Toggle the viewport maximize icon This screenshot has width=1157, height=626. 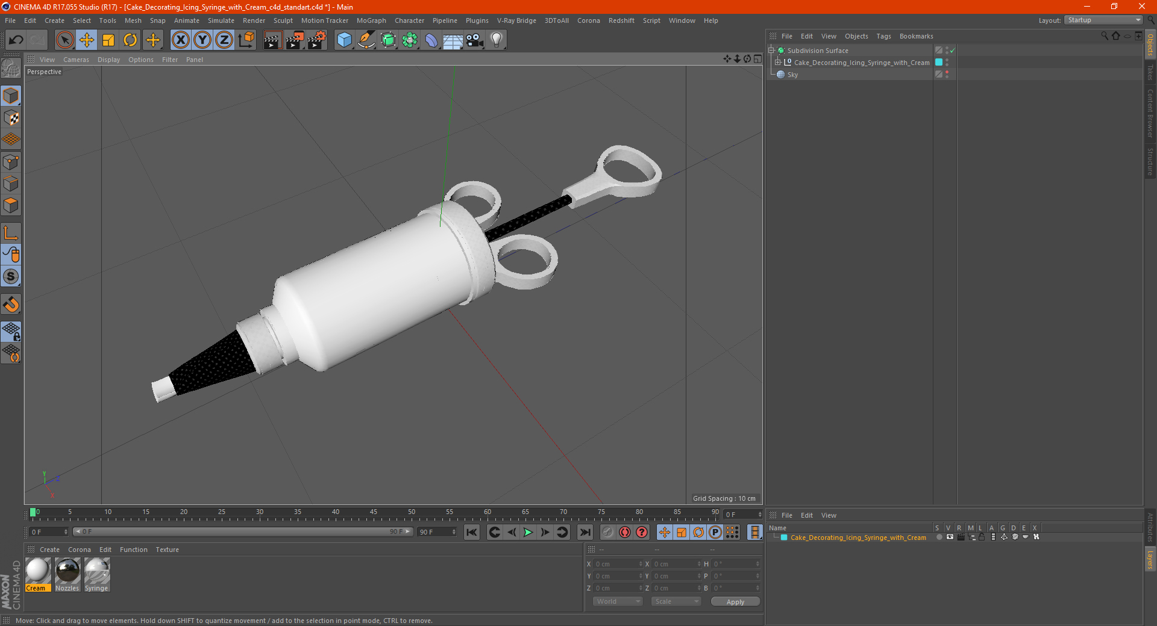pyautogui.click(x=757, y=59)
